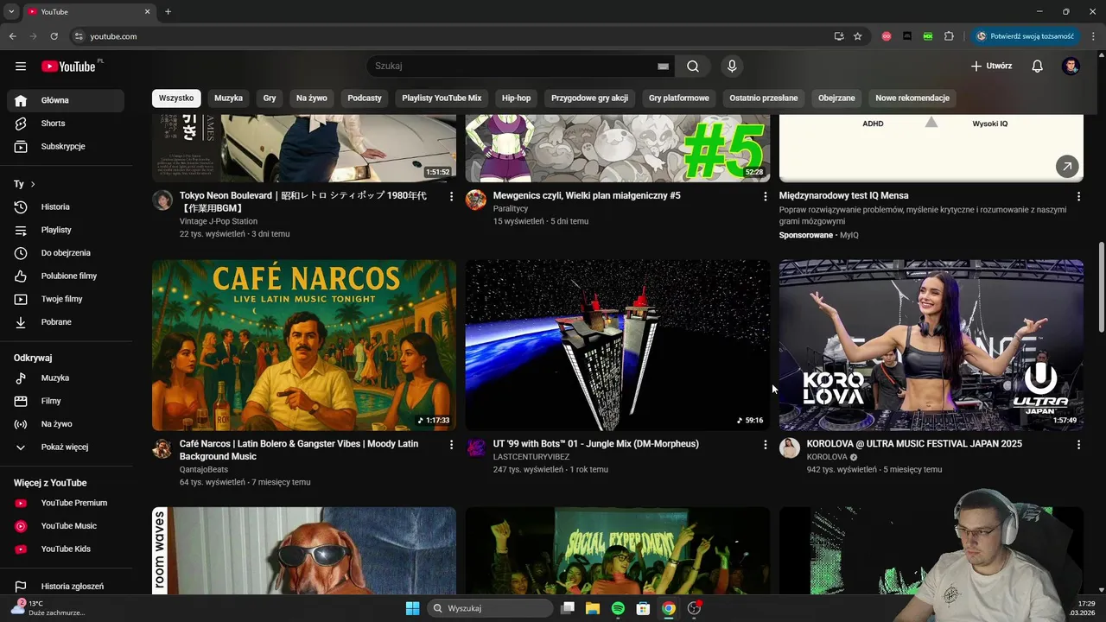This screenshot has height=622, width=1106.
Task: Click the search magnifier button
Action: click(693, 67)
